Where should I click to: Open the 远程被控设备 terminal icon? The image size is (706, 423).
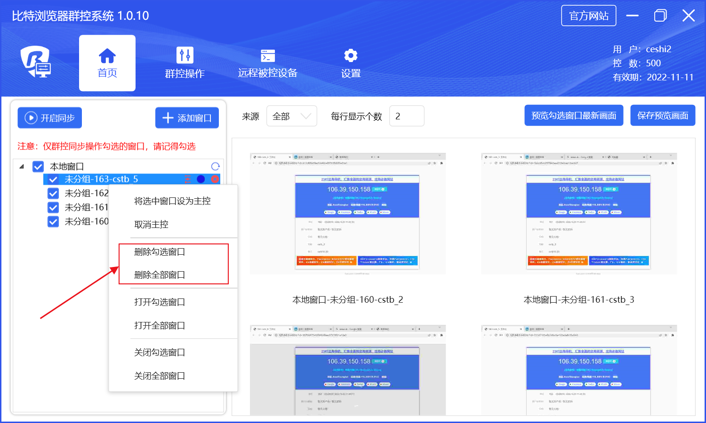pos(268,55)
